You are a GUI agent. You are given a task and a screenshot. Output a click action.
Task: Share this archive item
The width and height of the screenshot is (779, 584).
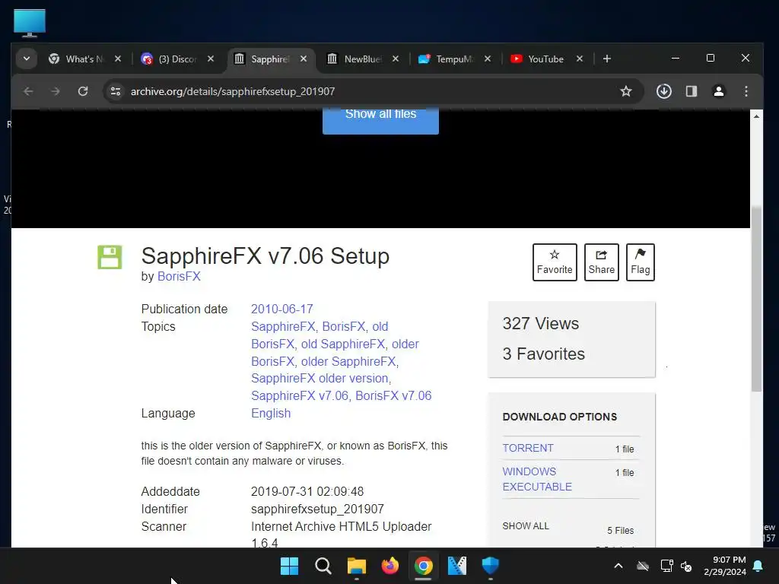pyautogui.click(x=602, y=262)
